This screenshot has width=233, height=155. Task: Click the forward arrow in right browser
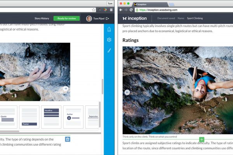click(126, 10)
